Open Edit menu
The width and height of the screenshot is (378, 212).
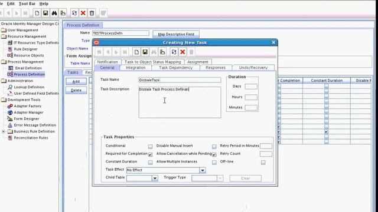(11, 4)
